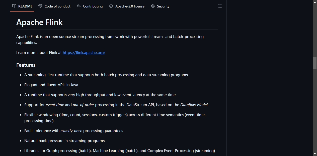This screenshot has height=156, width=317.
Task: Open the README outline list icon
Action: (220, 6)
